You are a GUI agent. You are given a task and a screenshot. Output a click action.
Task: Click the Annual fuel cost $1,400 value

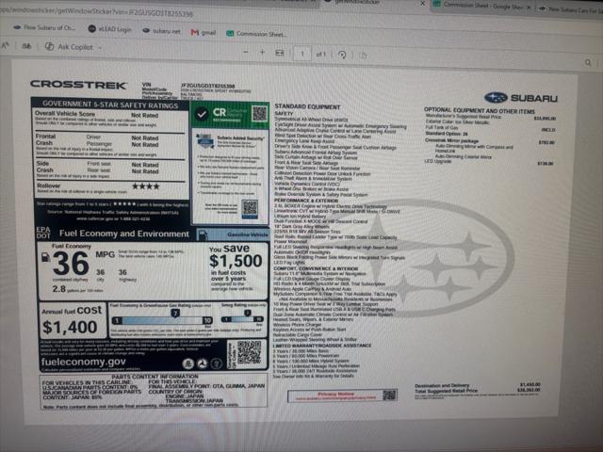pyautogui.click(x=70, y=327)
